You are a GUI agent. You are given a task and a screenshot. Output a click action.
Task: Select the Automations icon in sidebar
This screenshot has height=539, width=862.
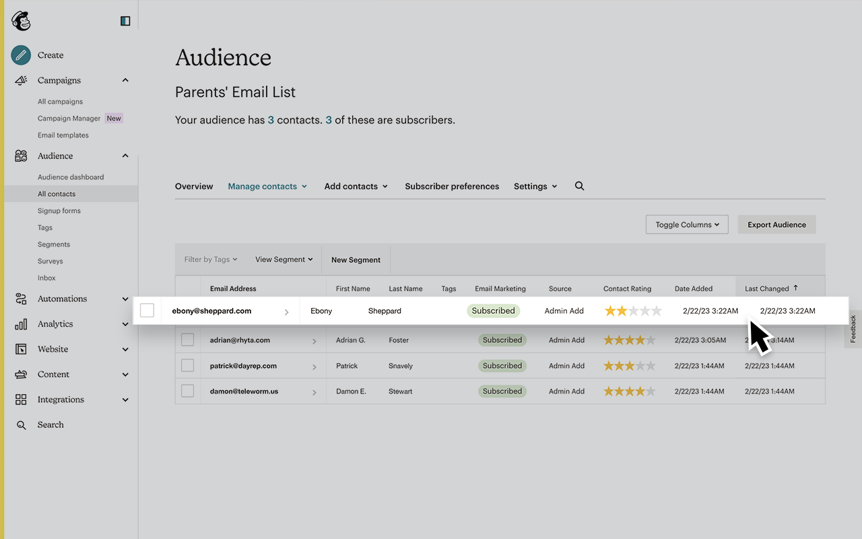pos(20,298)
